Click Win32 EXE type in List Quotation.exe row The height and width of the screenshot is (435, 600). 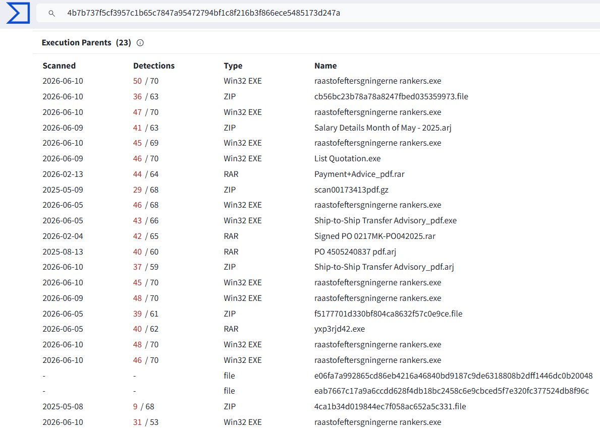243,159
